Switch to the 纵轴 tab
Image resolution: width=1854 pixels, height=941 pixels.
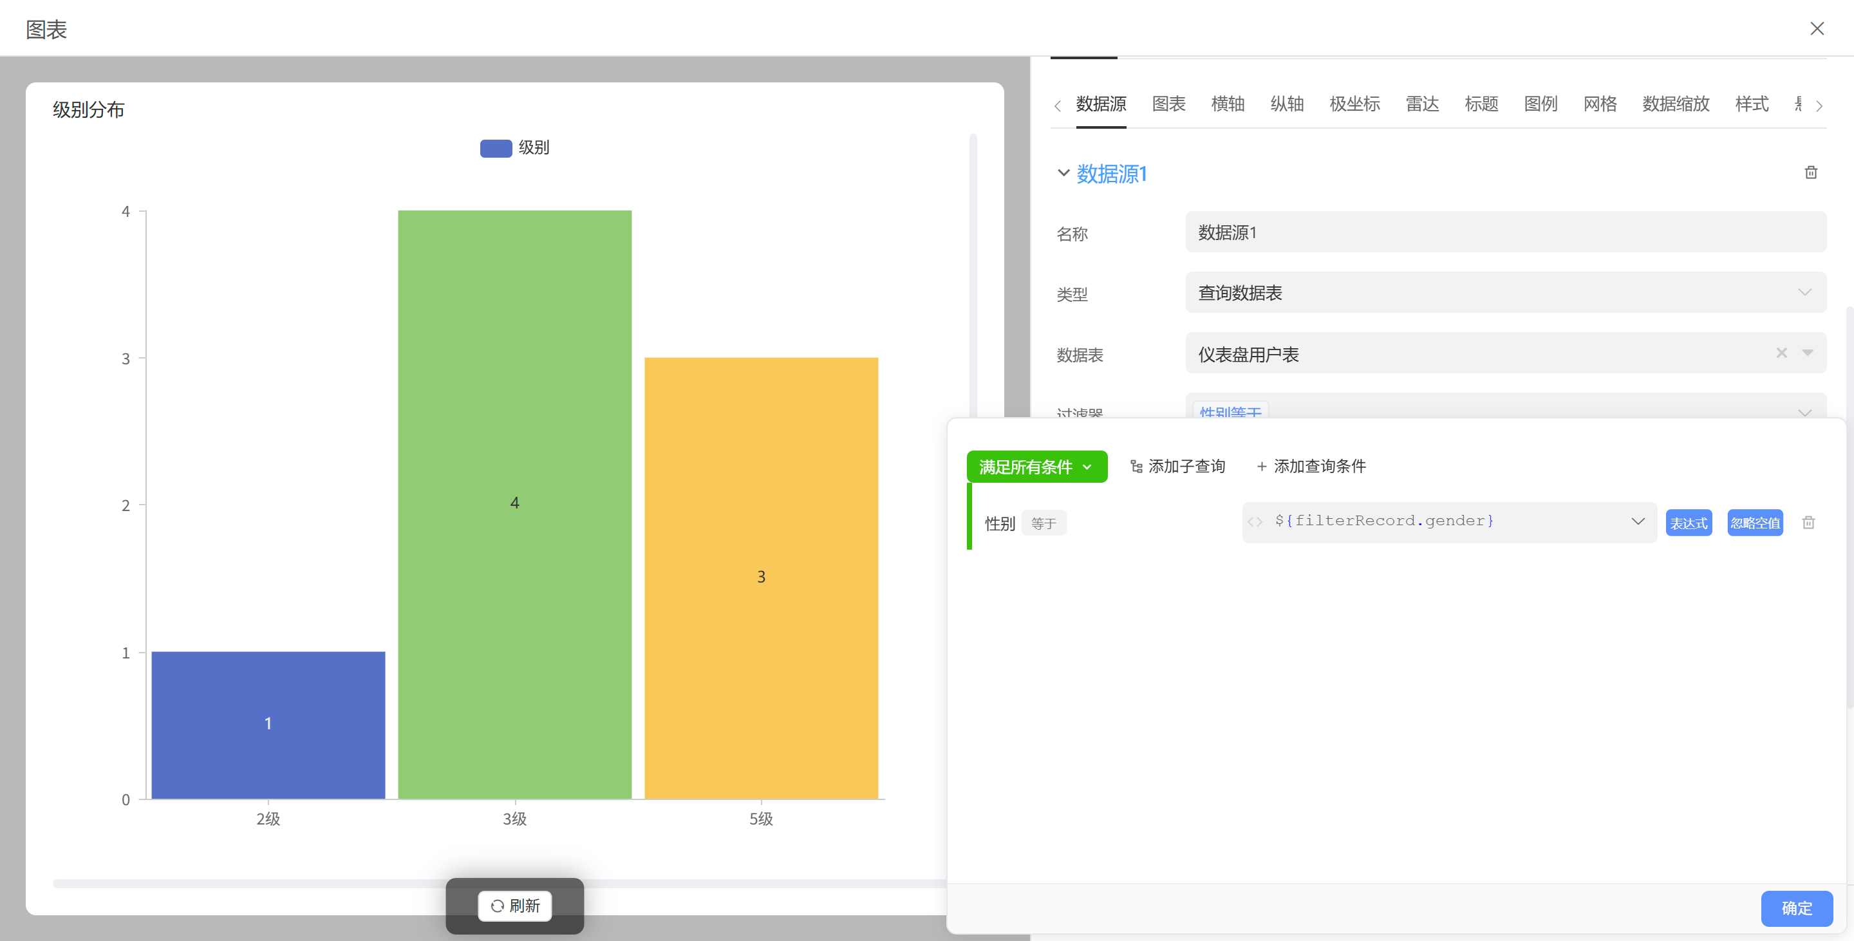[x=1287, y=104]
